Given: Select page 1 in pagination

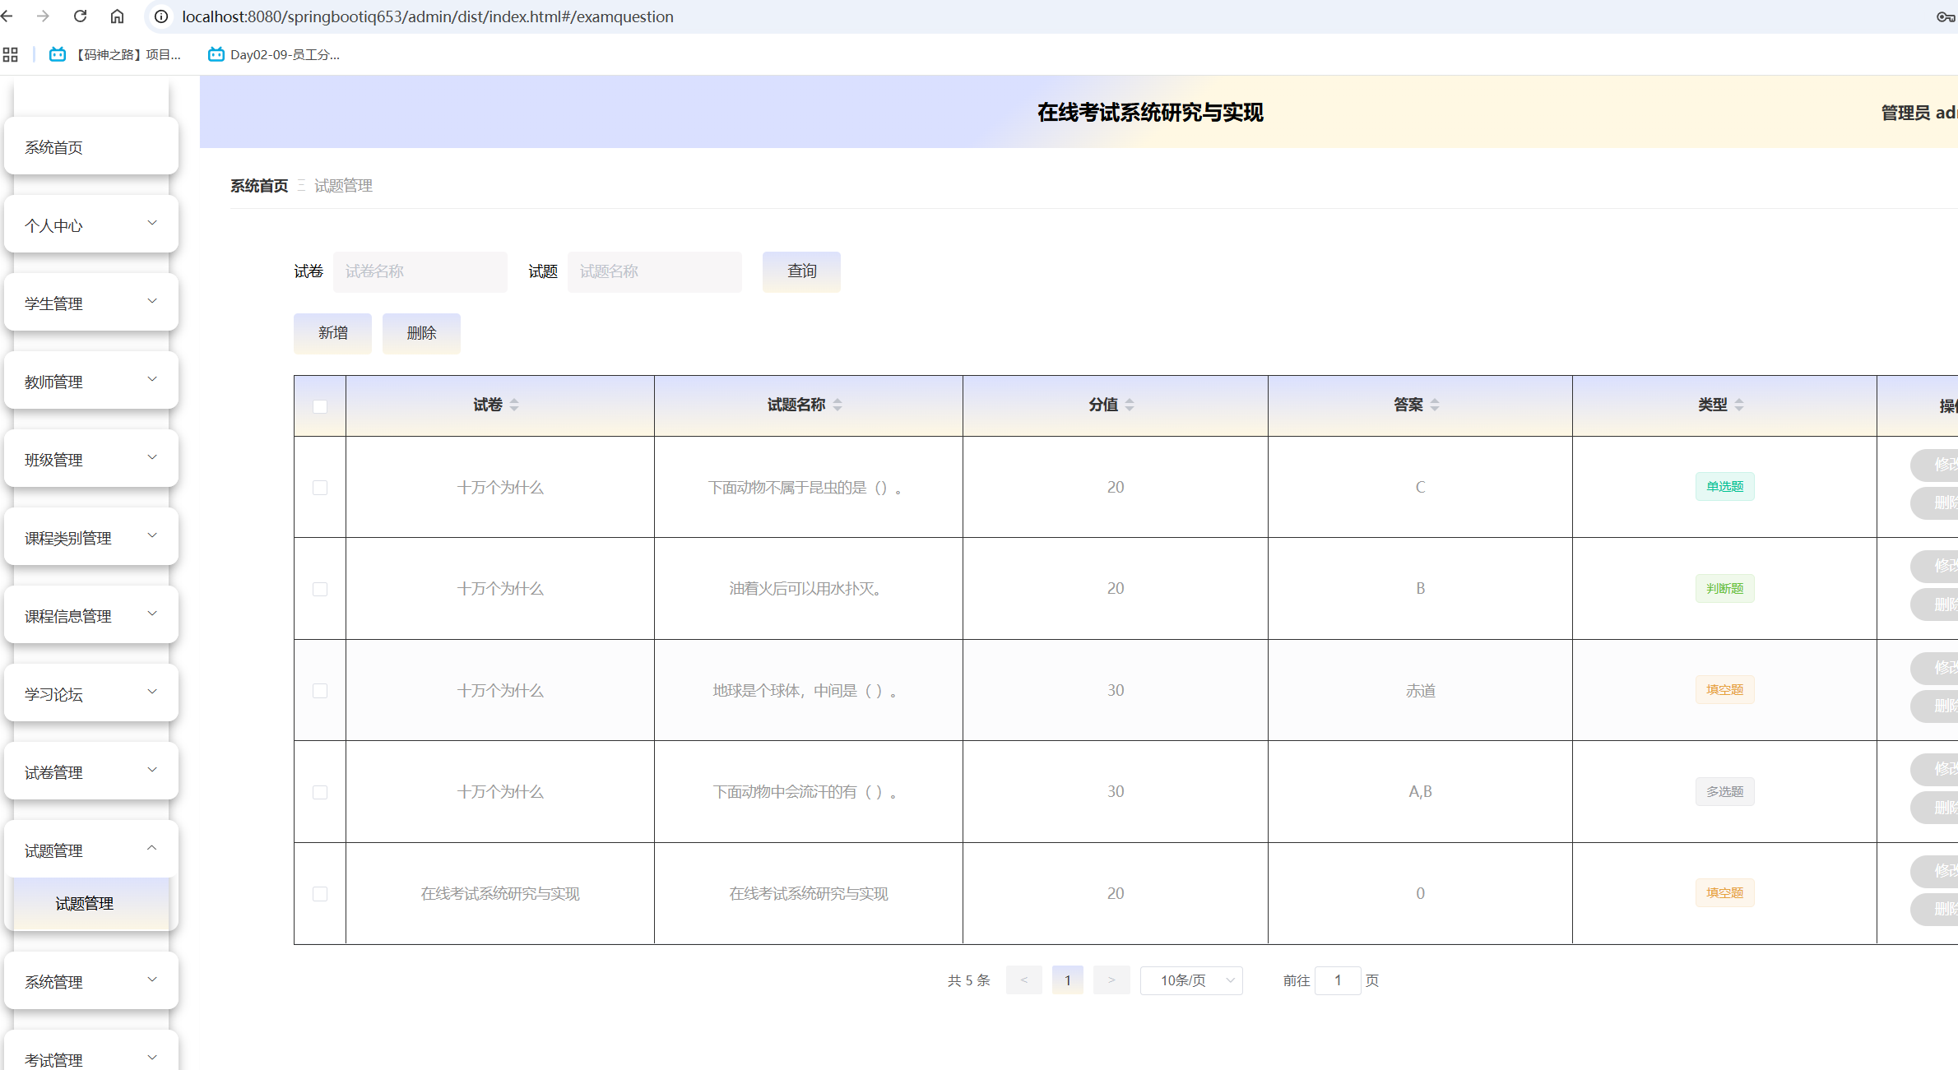Looking at the screenshot, I should tap(1068, 980).
